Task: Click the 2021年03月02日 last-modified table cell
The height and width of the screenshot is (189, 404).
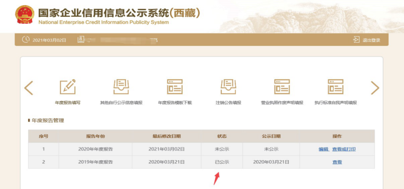Action: [x=167, y=149]
